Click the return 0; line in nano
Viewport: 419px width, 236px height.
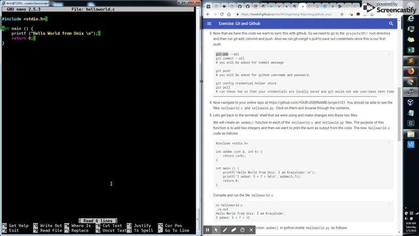22,38
